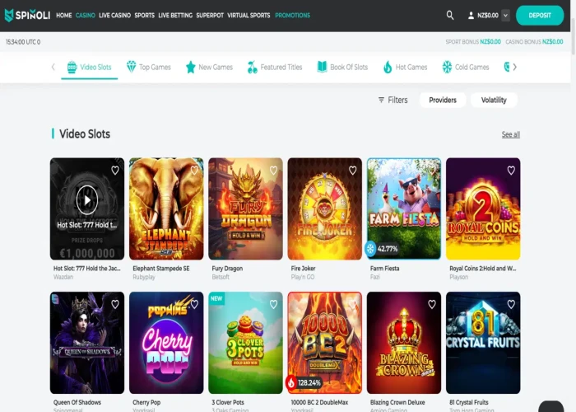The width and height of the screenshot is (576, 412).
Task: Go to the Promotions menu item
Action: point(292,16)
